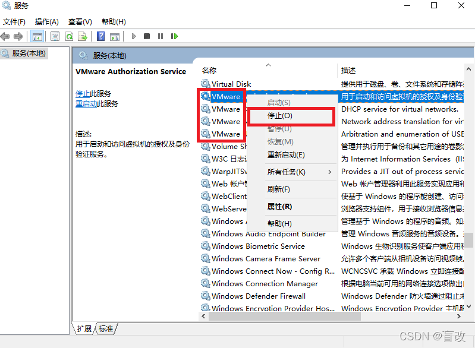This screenshot has width=475, height=348.
Task: Choose 刷新(F) in the context menu
Action: 292,189
